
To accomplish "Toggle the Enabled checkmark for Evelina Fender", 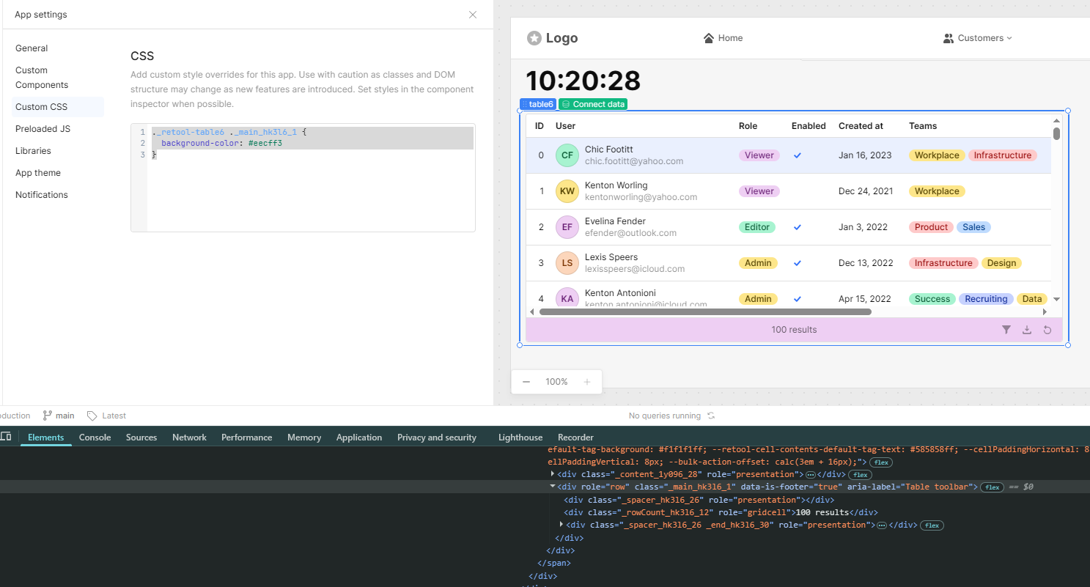I will pyautogui.click(x=798, y=227).
